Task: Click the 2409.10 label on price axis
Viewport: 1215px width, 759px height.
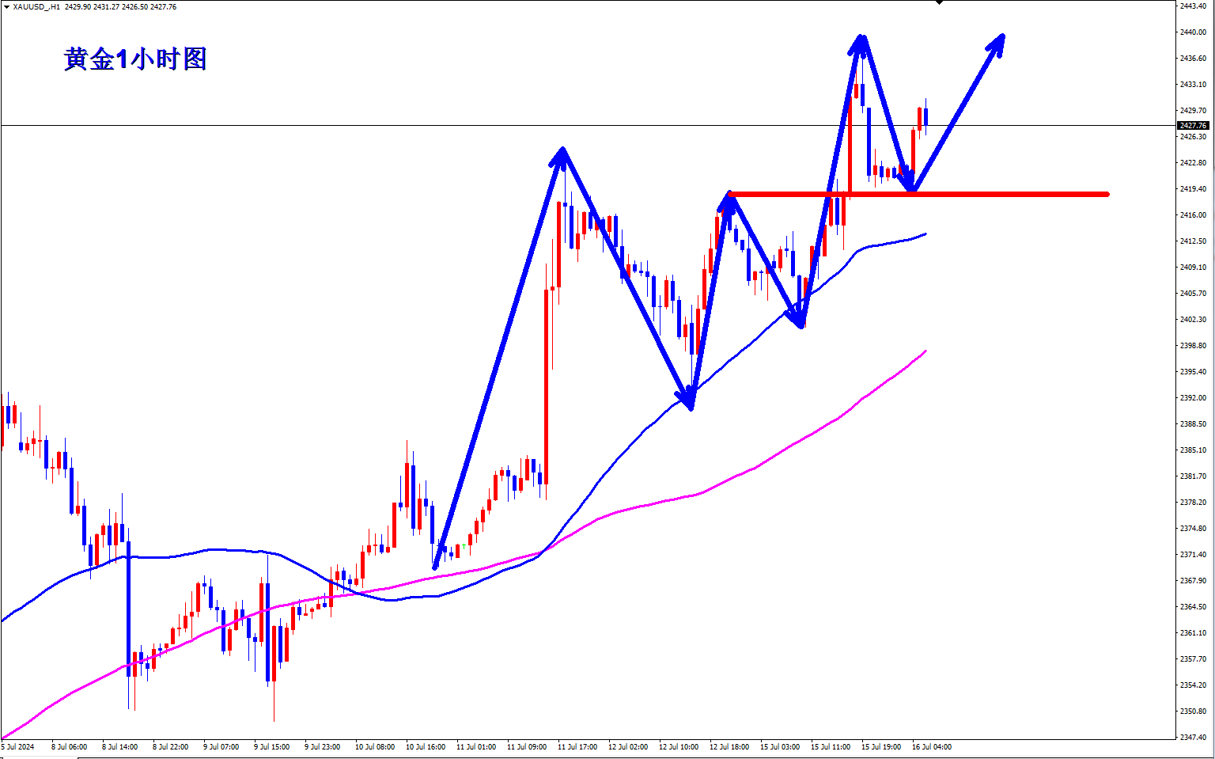Action: coord(1193,267)
